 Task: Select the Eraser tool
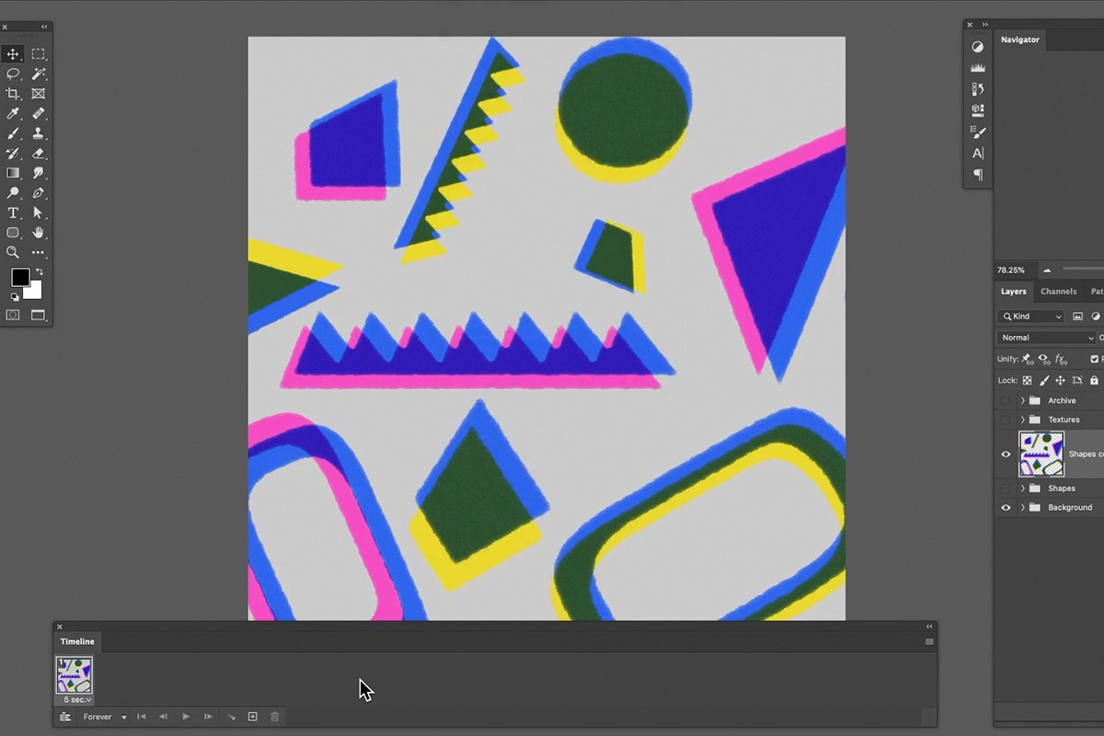point(39,153)
